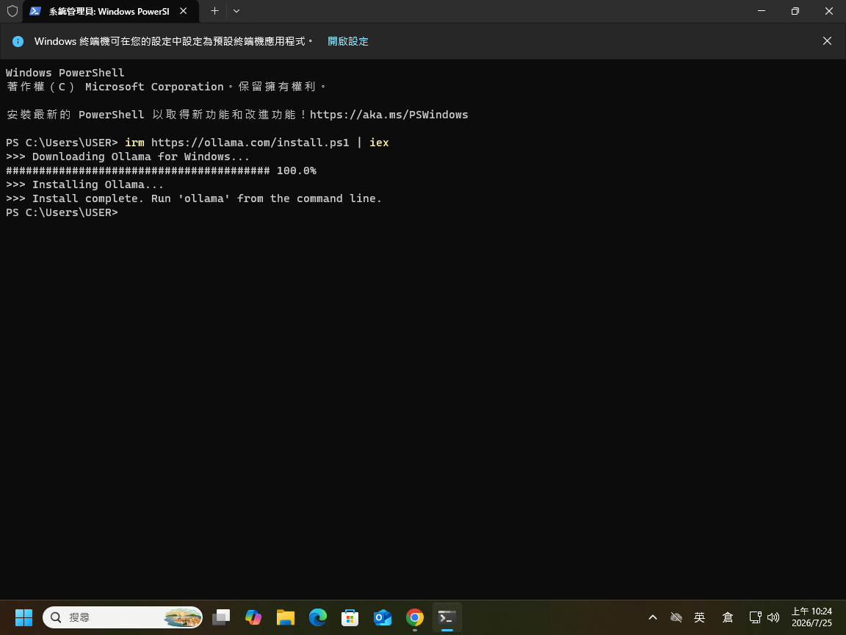Minimize the terminal window
The width and height of the screenshot is (846, 635).
762,11
